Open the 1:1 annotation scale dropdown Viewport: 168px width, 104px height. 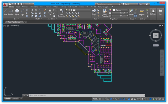138,99
